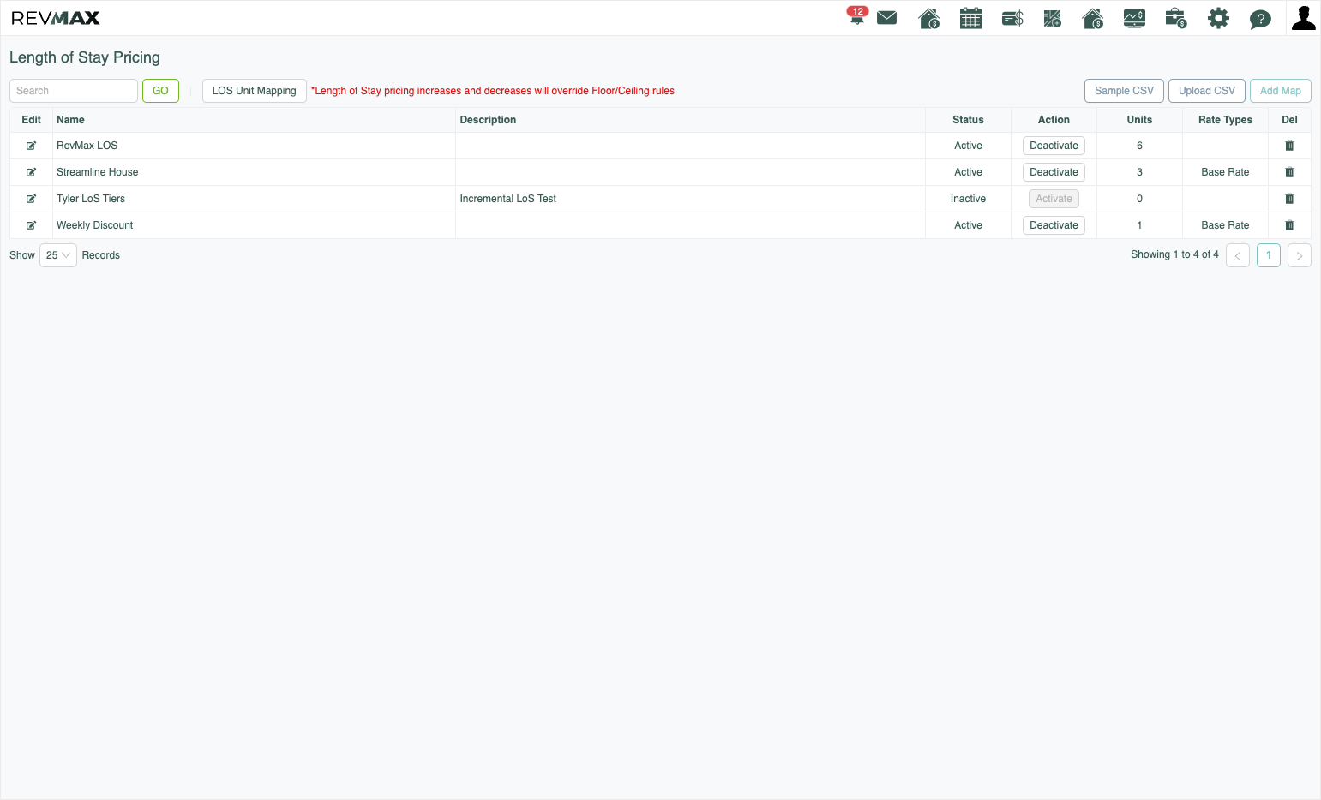Go to the next page arrow
The height and width of the screenshot is (800, 1321).
(1299, 255)
